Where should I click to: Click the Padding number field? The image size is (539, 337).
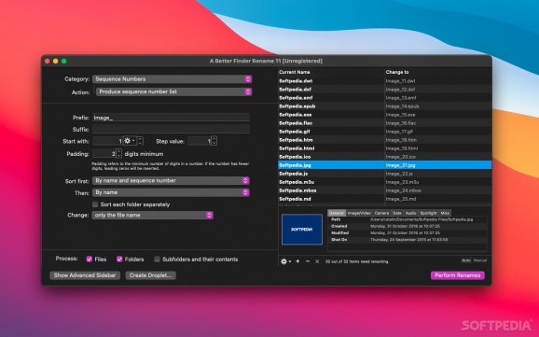(104, 153)
